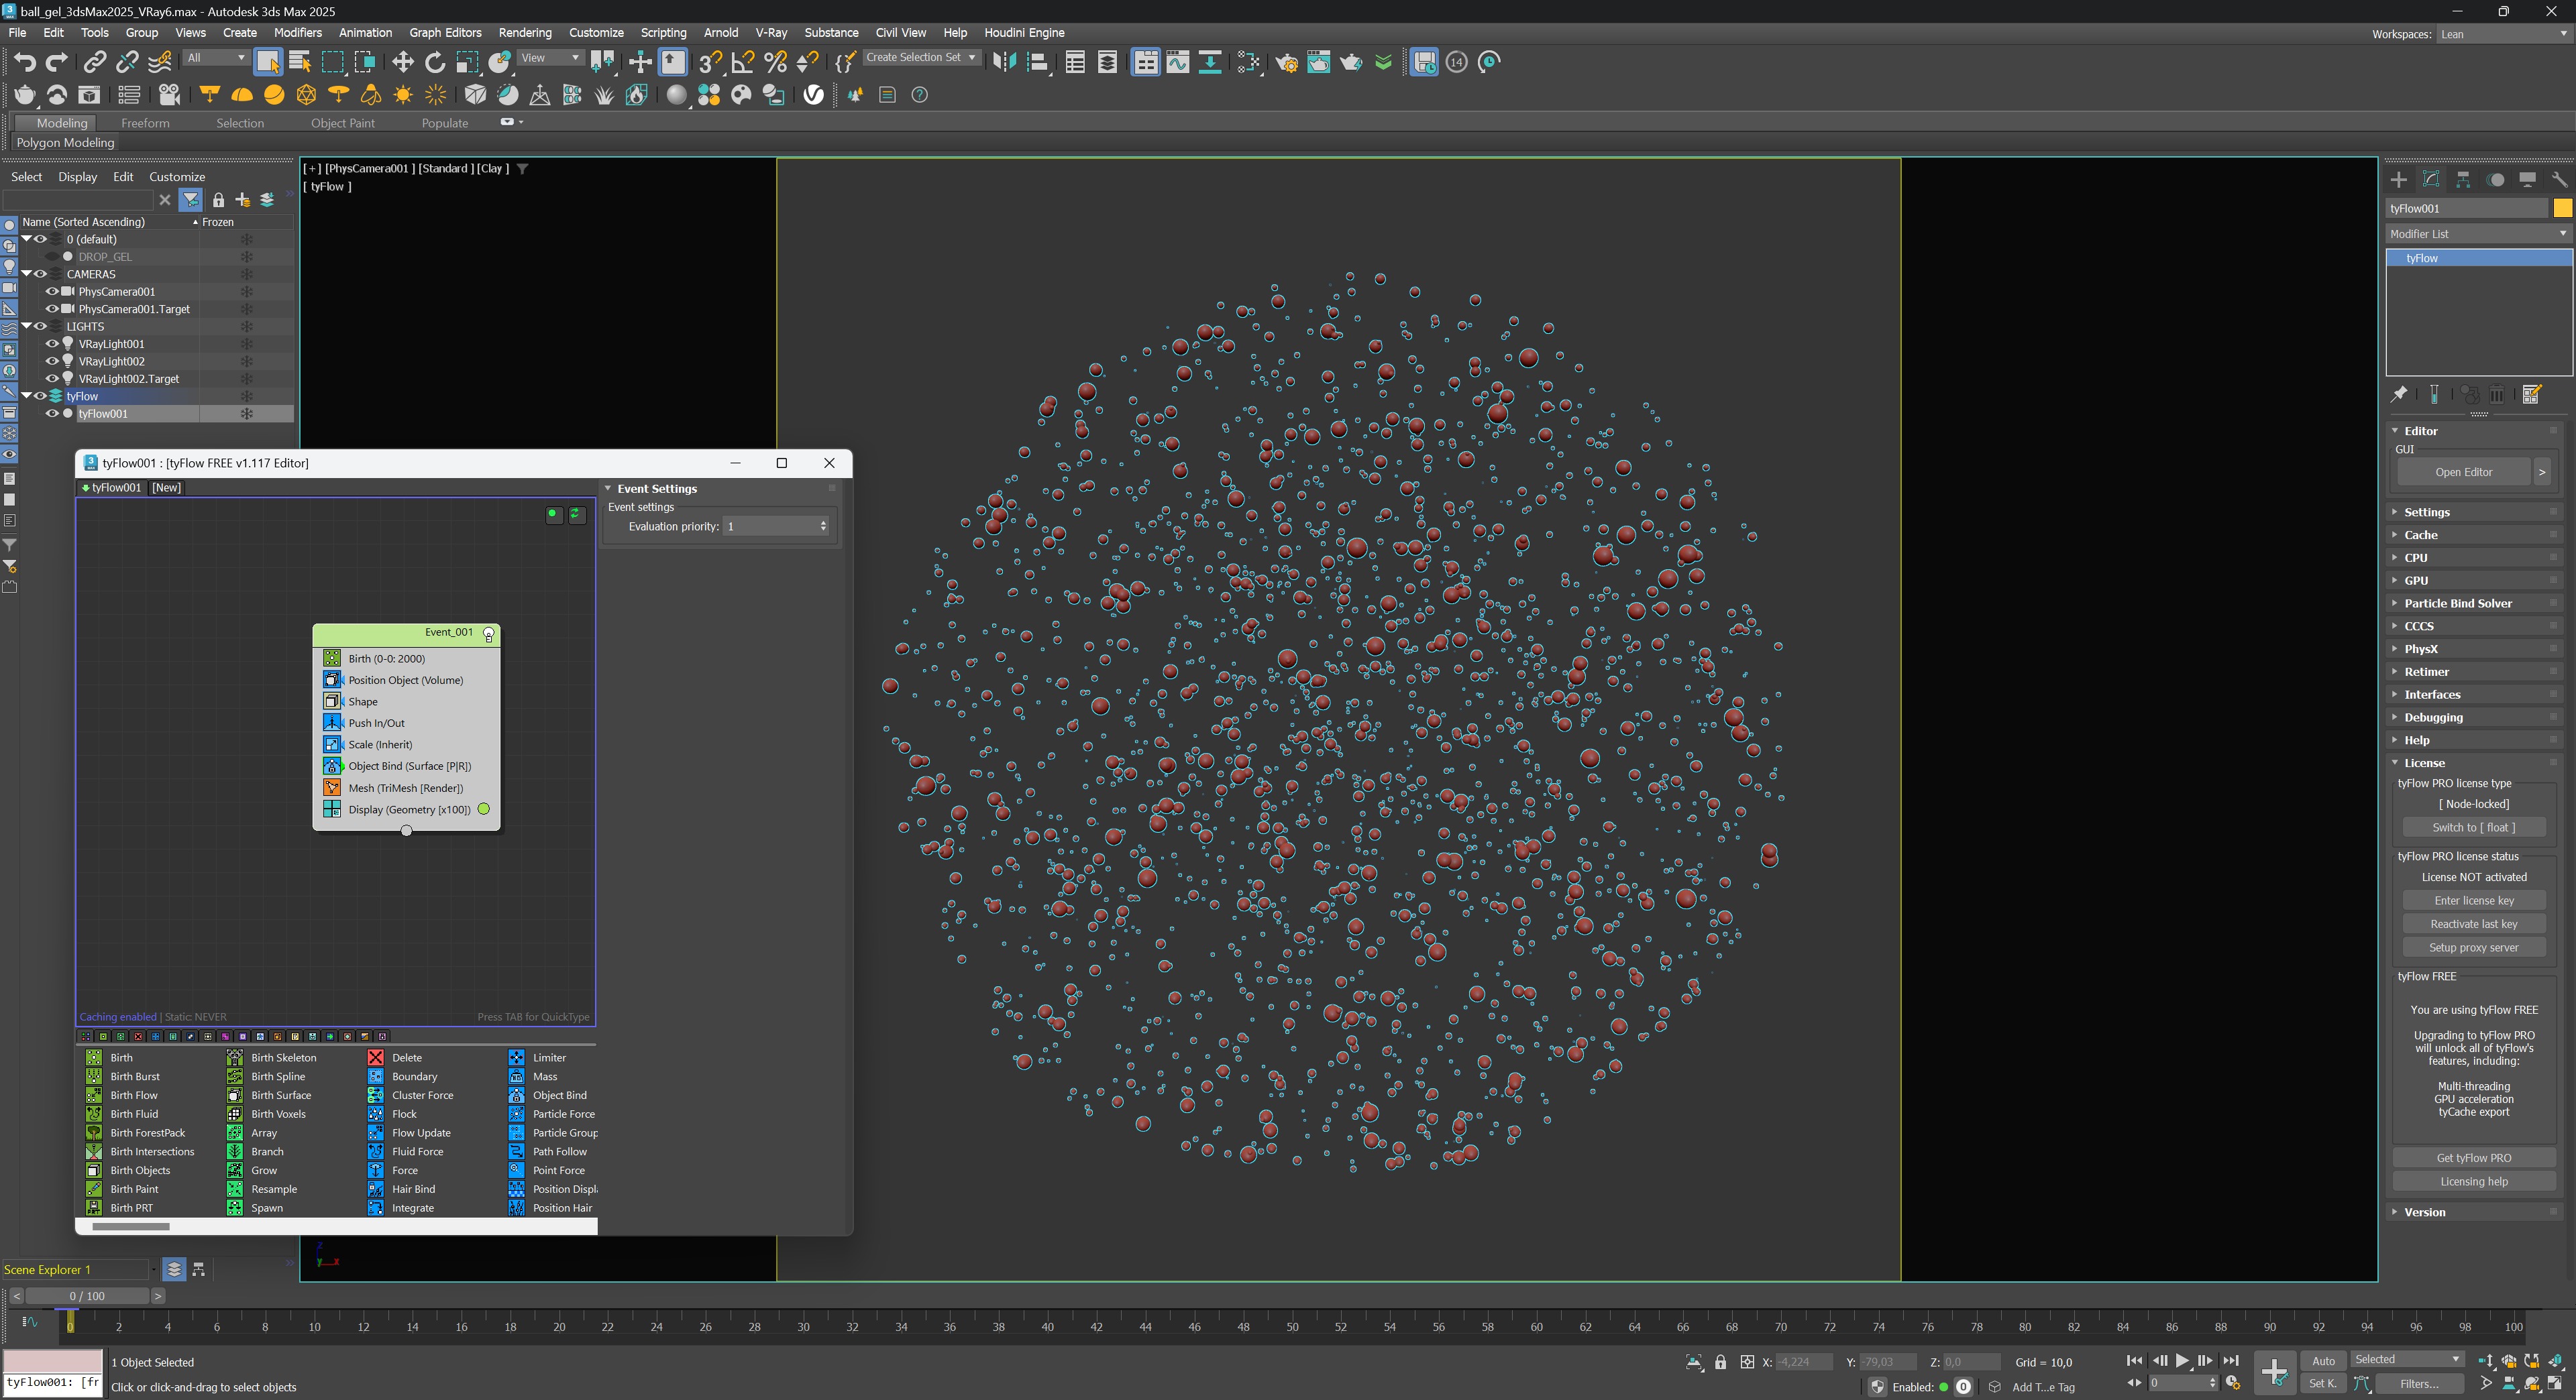Open the Modify panel tab icon

pos(2431,179)
